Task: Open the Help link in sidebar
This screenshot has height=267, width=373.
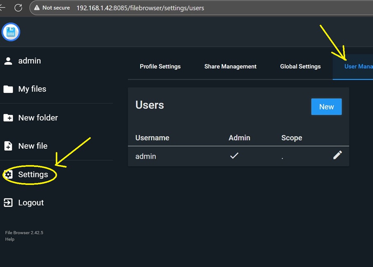Action: [x=10, y=239]
